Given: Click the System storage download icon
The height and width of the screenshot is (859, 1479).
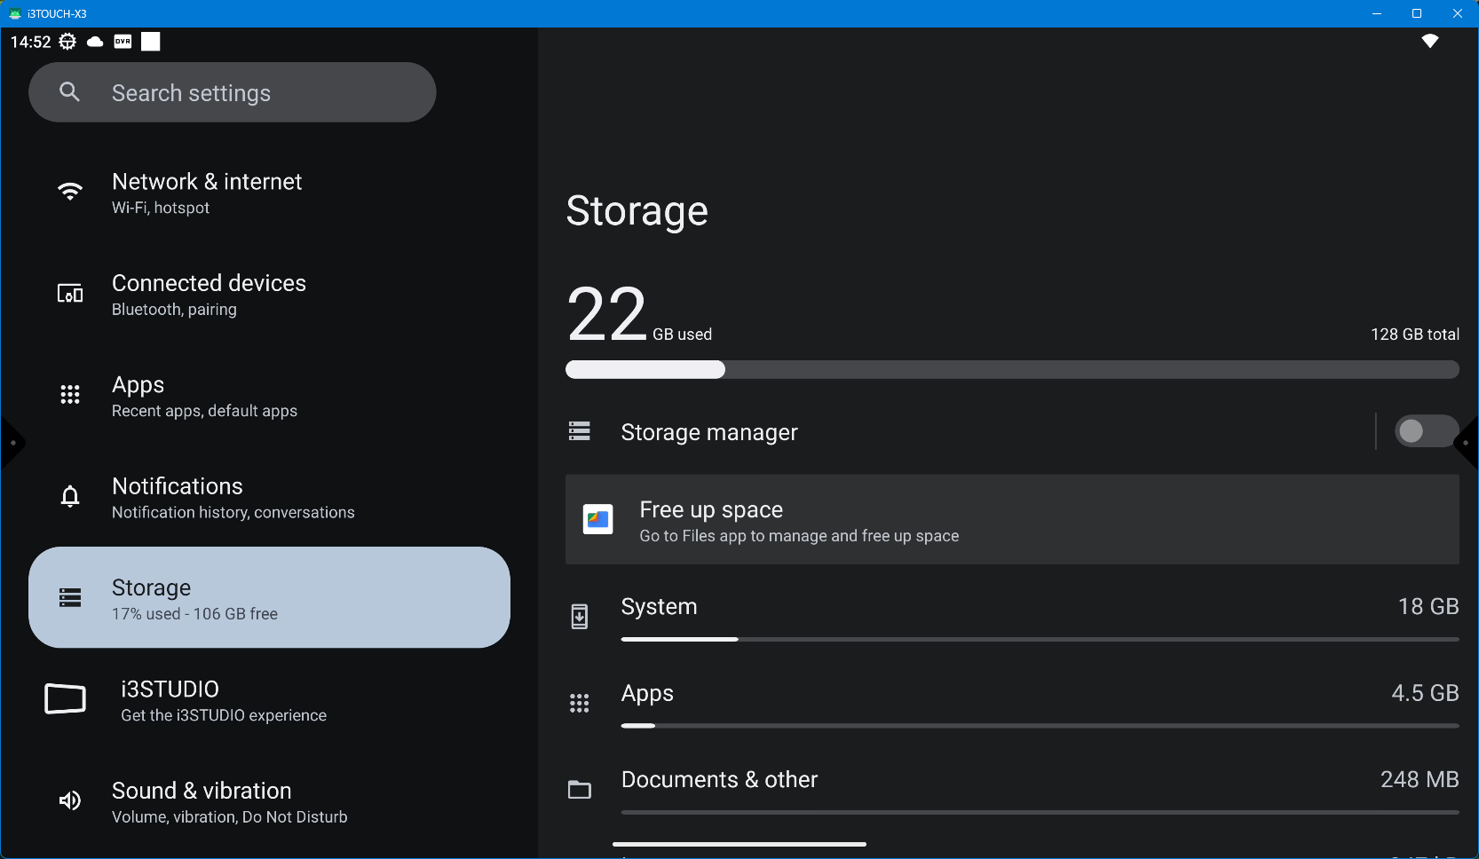Looking at the screenshot, I should 579,616.
